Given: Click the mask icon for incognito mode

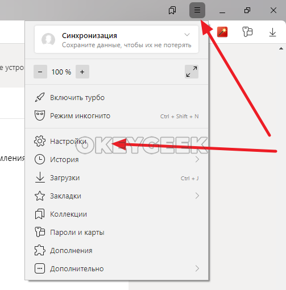Looking at the screenshot, I should pos(40,115).
